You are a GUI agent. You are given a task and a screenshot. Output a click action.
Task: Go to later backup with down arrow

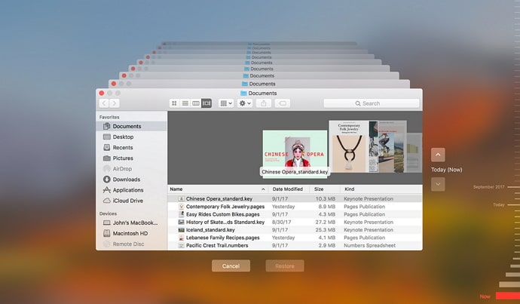tap(438, 184)
